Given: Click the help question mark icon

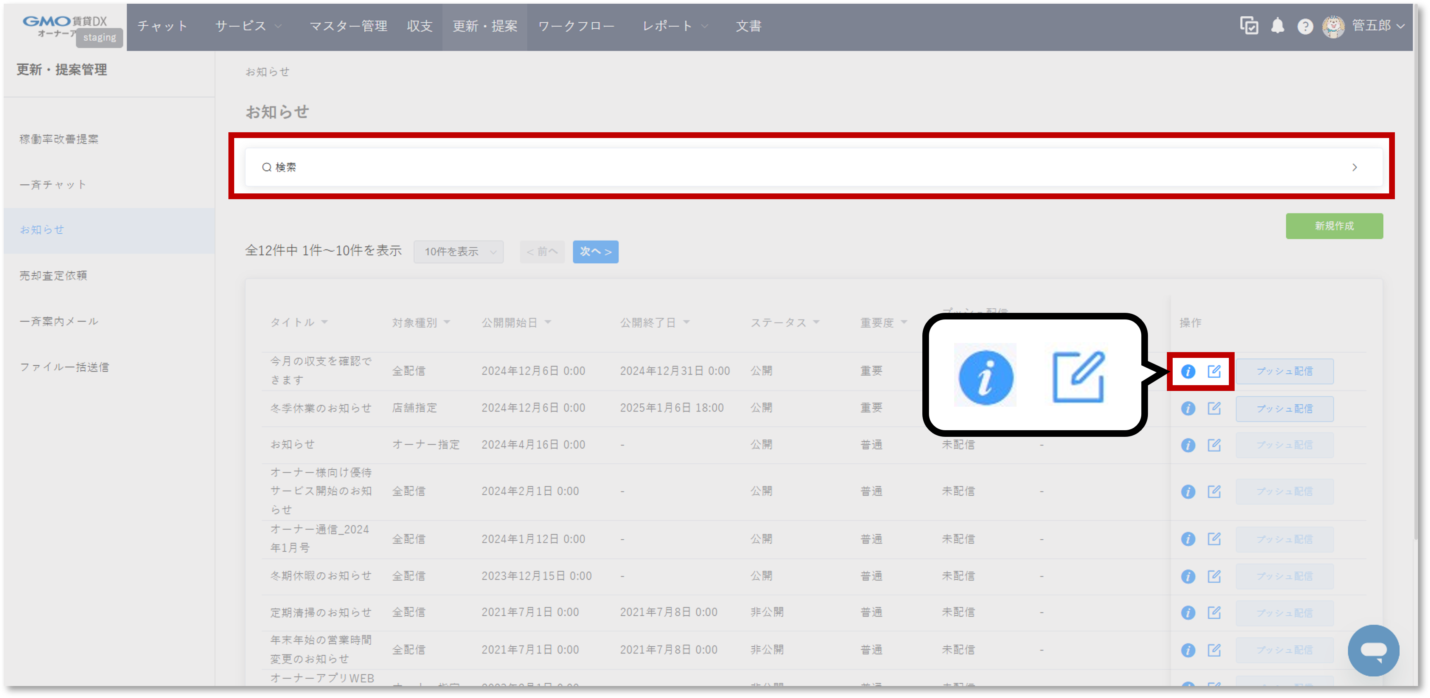Looking at the screenshot, I should [1305, 26].
